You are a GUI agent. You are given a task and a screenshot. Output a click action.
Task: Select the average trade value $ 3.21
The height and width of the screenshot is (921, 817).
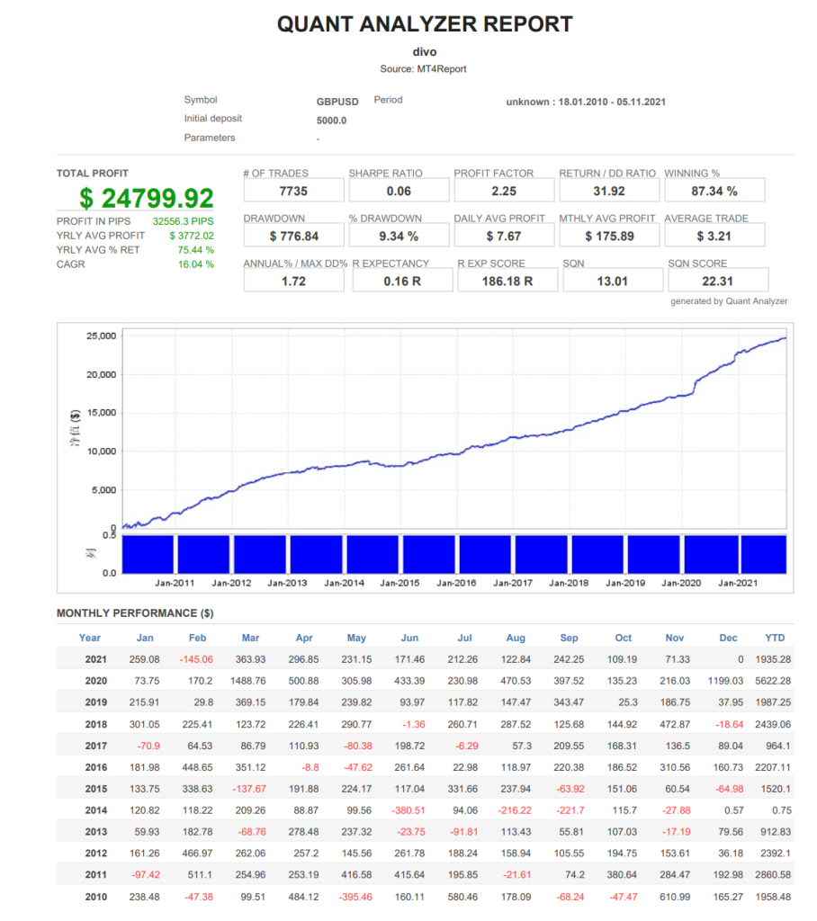(714, 237)
